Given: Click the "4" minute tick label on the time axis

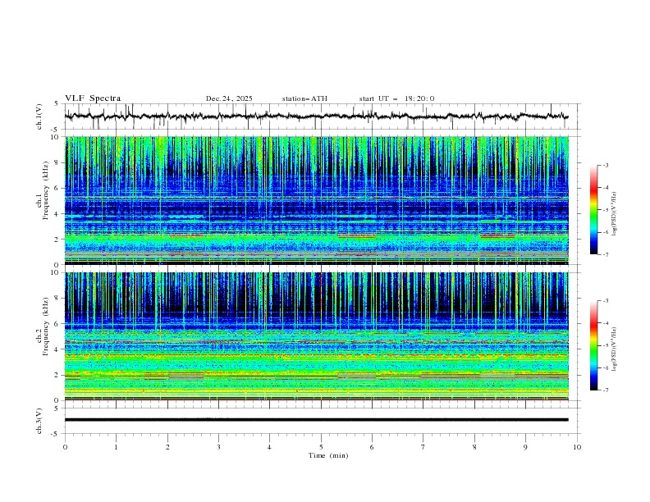Looking at the screenshot, I should point(269,447).
